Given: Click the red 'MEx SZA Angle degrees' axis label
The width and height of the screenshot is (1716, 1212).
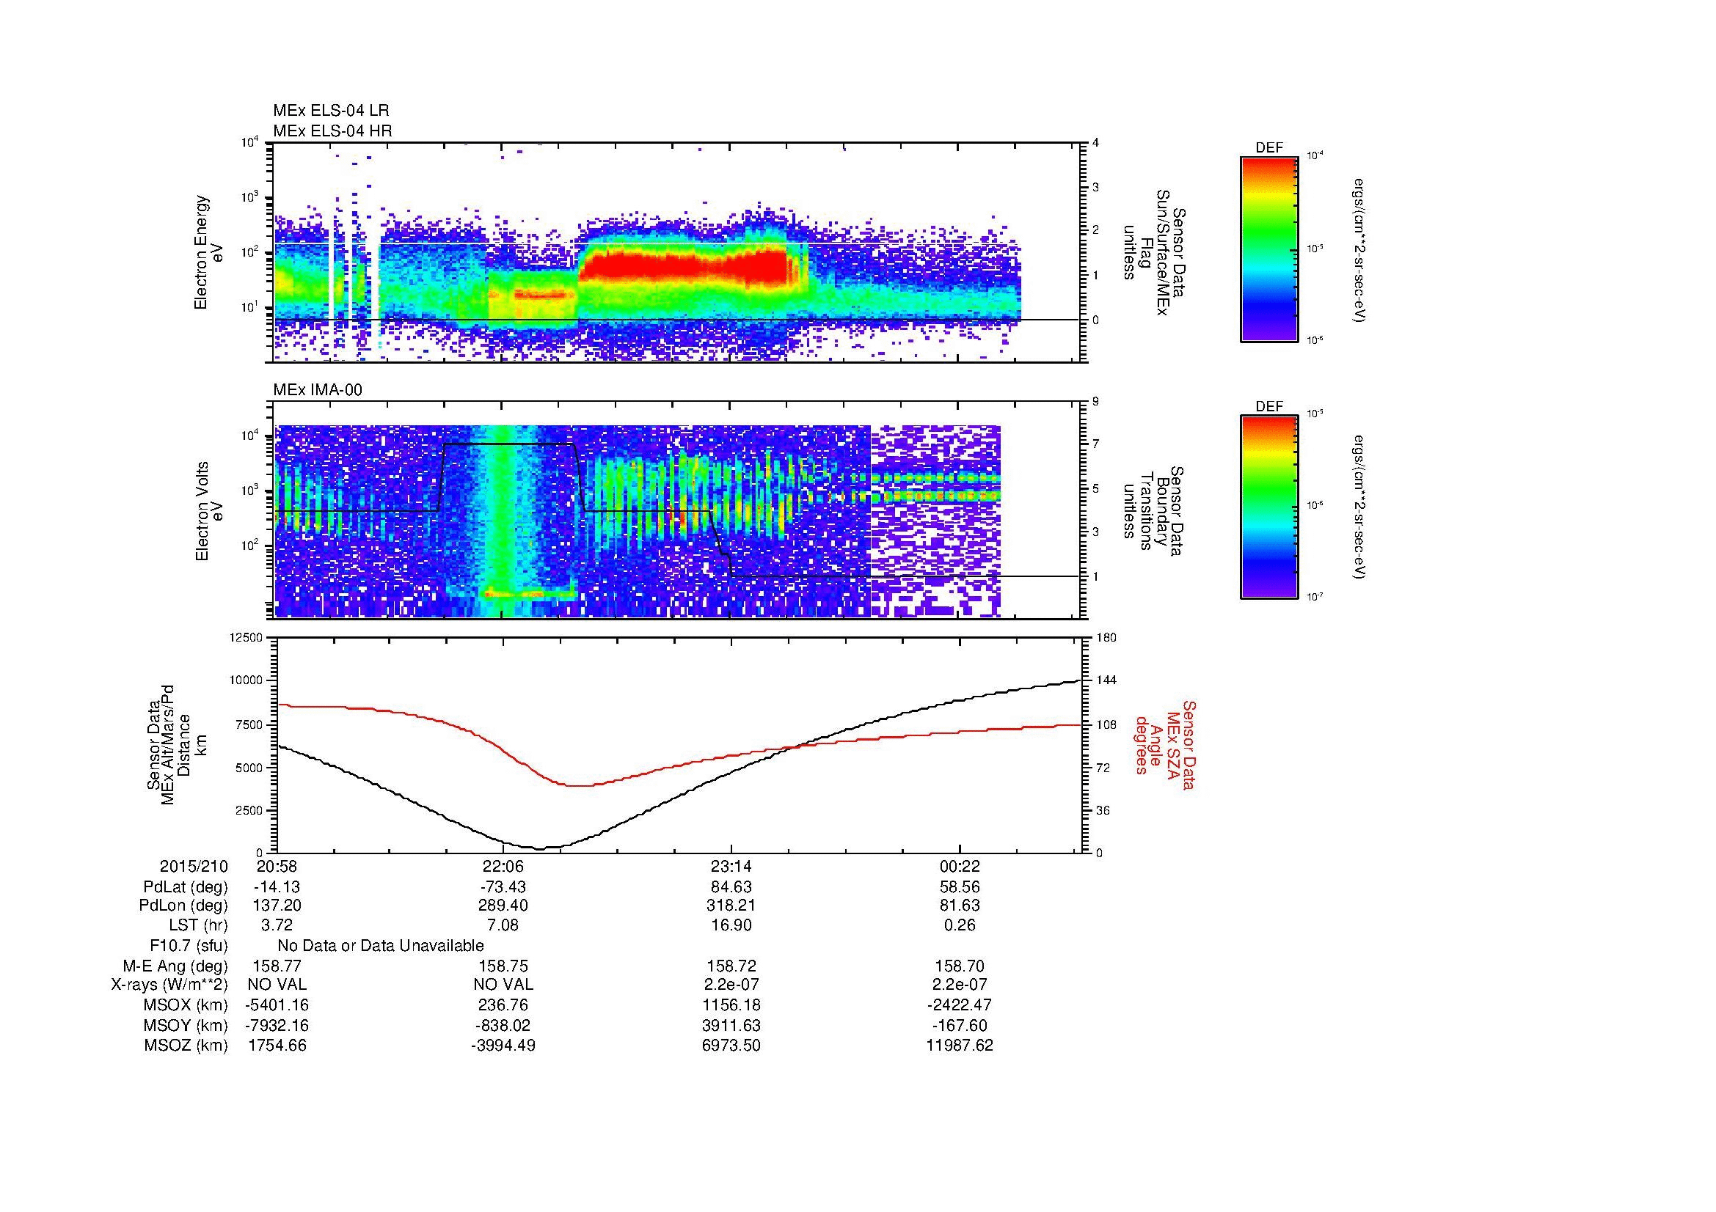Looking at the screenshot, I should click(1165, 744).
